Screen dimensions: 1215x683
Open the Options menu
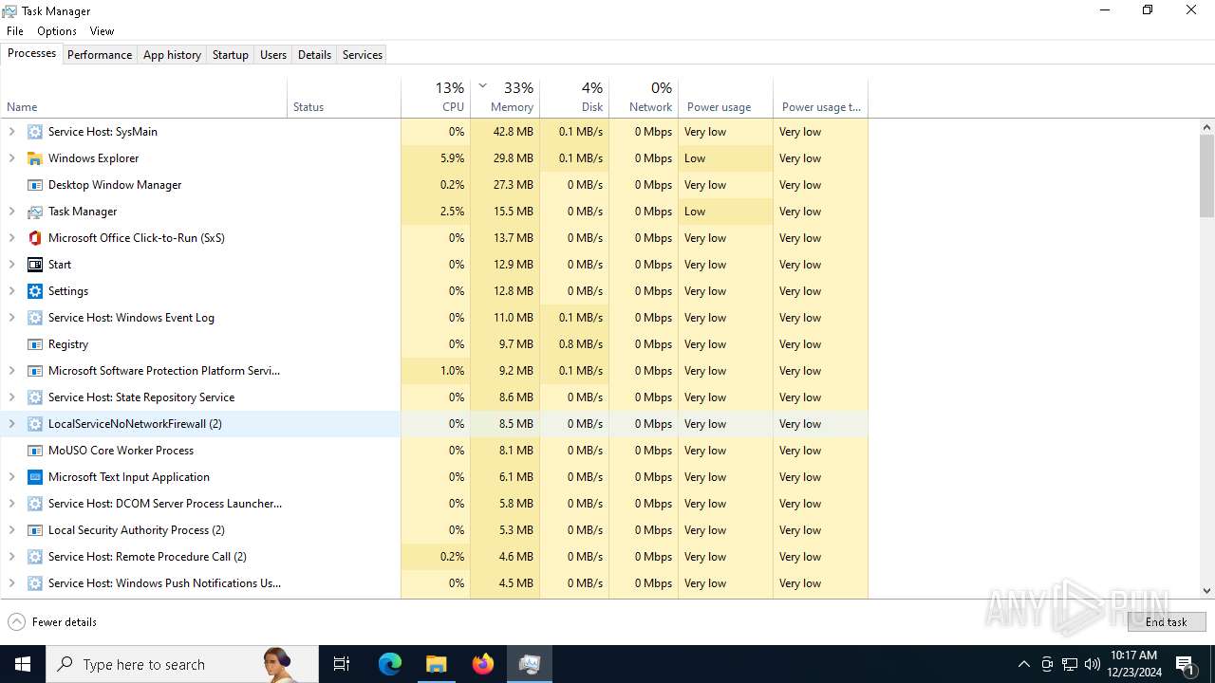pos(56,31)
